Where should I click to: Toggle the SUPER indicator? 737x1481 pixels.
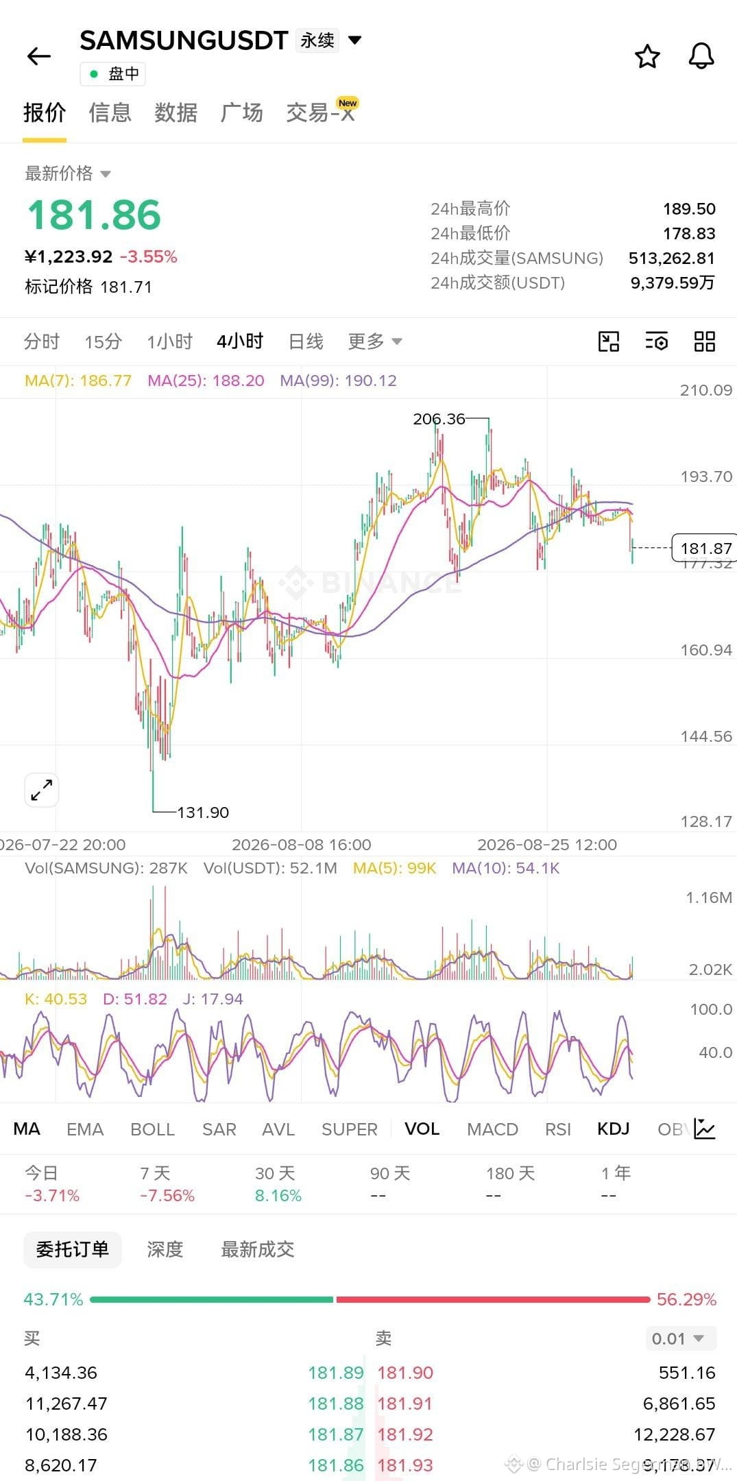[350, 1129]
